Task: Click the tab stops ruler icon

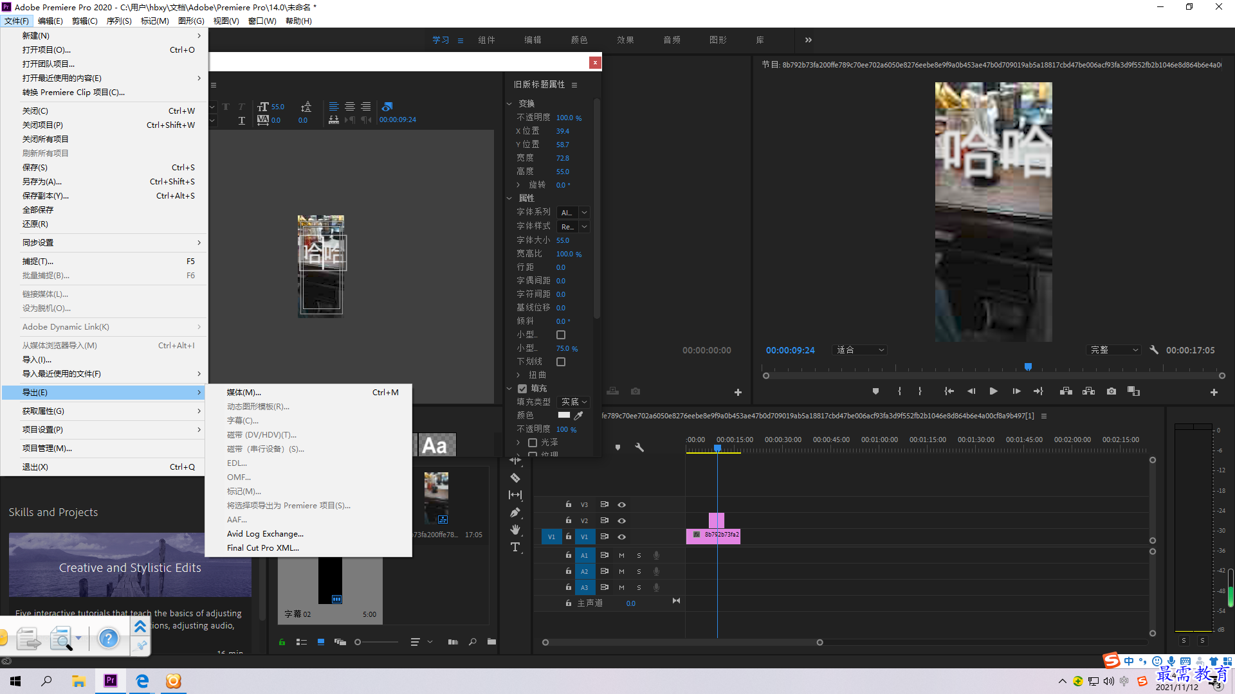Action: point(334,120)
